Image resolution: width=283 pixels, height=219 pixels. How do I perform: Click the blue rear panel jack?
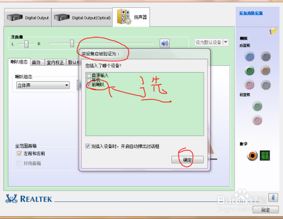point(250,56)
